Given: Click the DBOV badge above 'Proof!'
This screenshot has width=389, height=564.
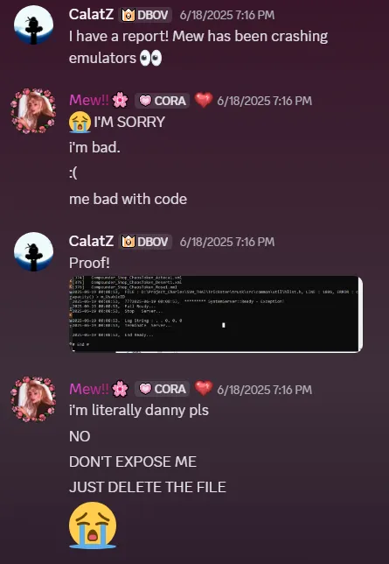Looking at the screenshot, I should [x=145, y=242].
